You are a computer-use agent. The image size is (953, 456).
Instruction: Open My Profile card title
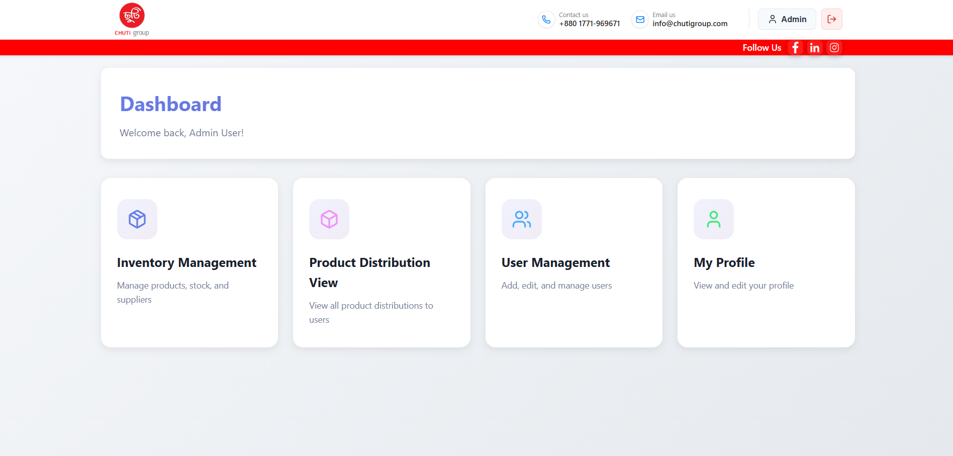pos(724,263)
